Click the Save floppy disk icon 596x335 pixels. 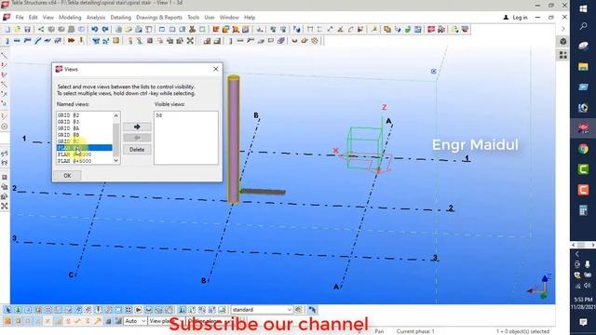click(27, 29)
